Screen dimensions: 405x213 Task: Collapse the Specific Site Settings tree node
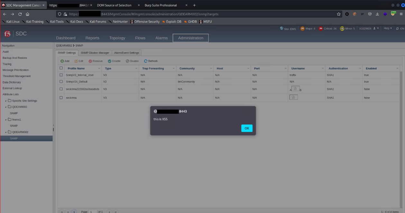[x=6, y=101]
